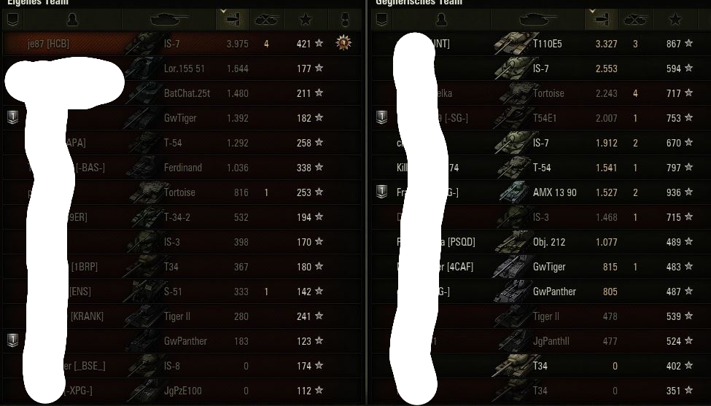Sort enemy team by damage dealt column
711x406 pixels.
[602, 20]
